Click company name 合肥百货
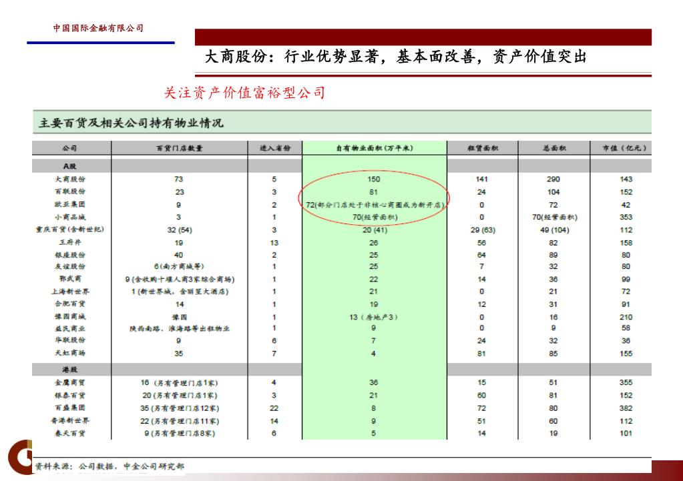 (x=69, y=304)
